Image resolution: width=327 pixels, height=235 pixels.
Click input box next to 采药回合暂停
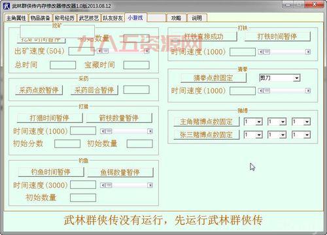tap(137, 89)
